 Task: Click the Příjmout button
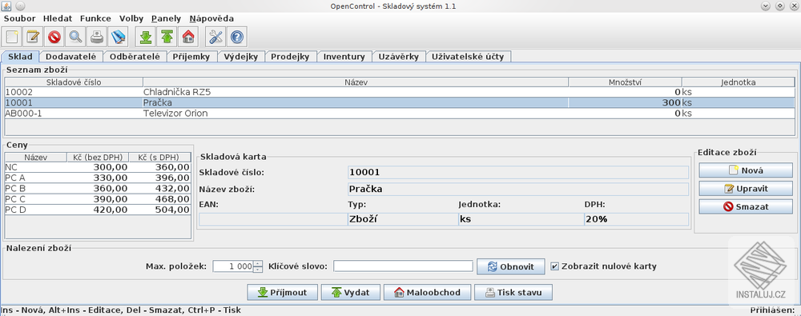[x=283, y=293]
